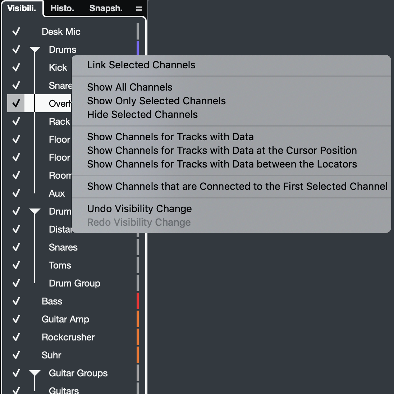This screenshot has height=394, width=394.
Task: Toggle the Snares visibility checkmark
Action: pos(16,247)
